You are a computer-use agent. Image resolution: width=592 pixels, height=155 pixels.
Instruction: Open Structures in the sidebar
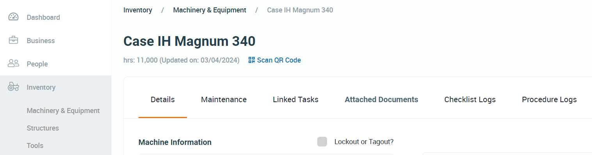click(43, 128)
